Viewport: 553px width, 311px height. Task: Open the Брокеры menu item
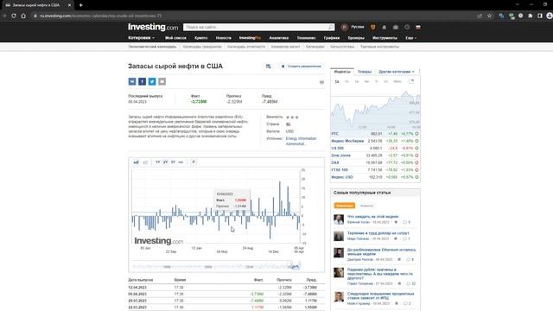[x=356, y=38]
